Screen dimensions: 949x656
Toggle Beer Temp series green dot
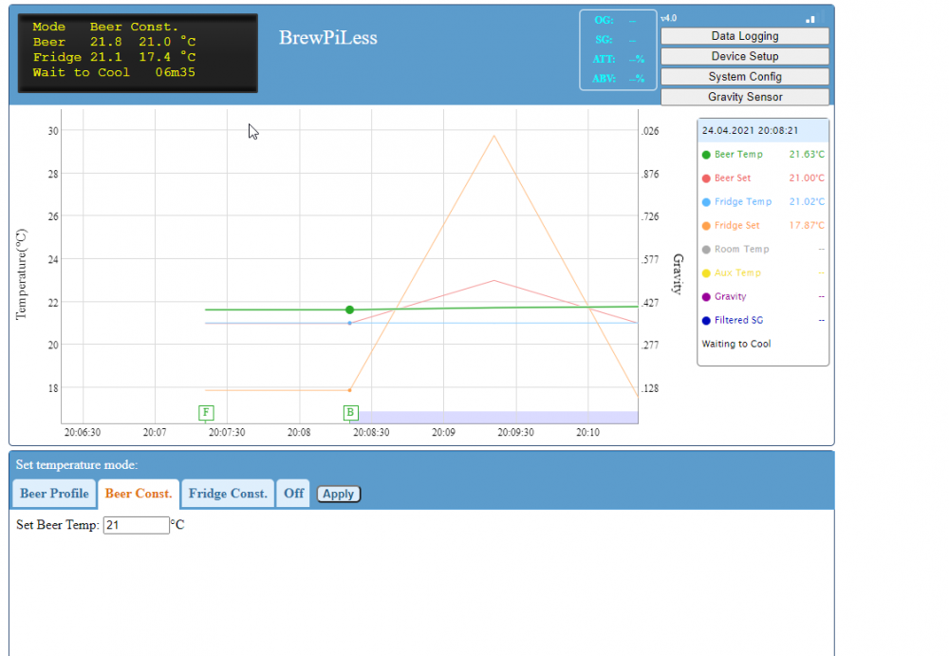706,155
